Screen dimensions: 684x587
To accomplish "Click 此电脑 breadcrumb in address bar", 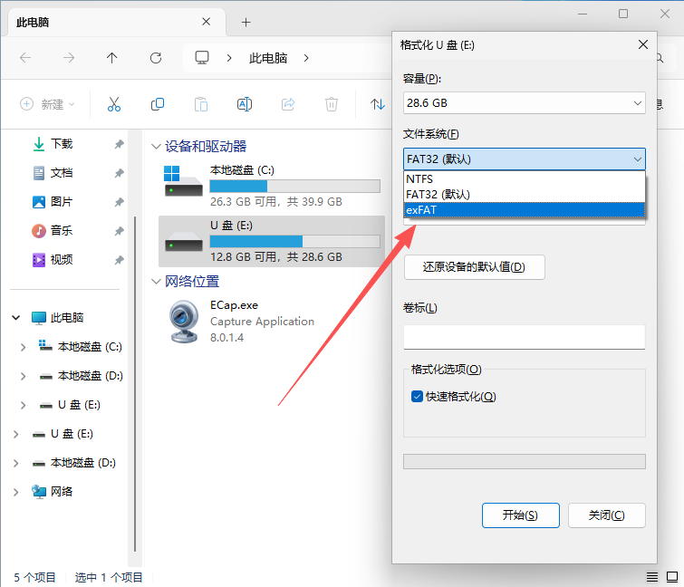I will [x=268, y=58].
